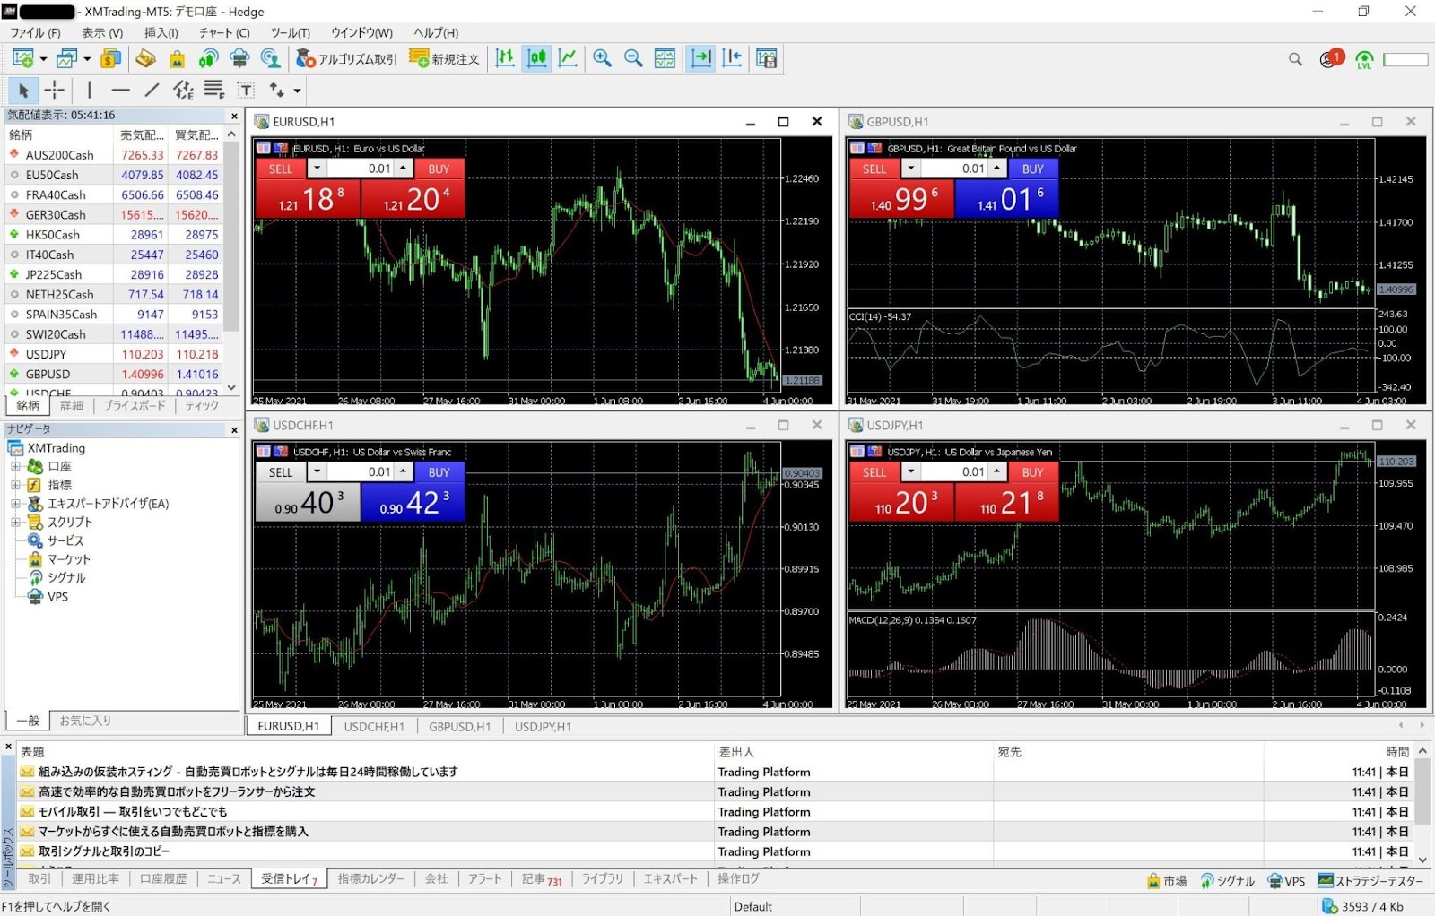The height and width of the screenshot is (916, 1435).
Task: Click the chart profiles icon
Action: (x=66, y=58)
